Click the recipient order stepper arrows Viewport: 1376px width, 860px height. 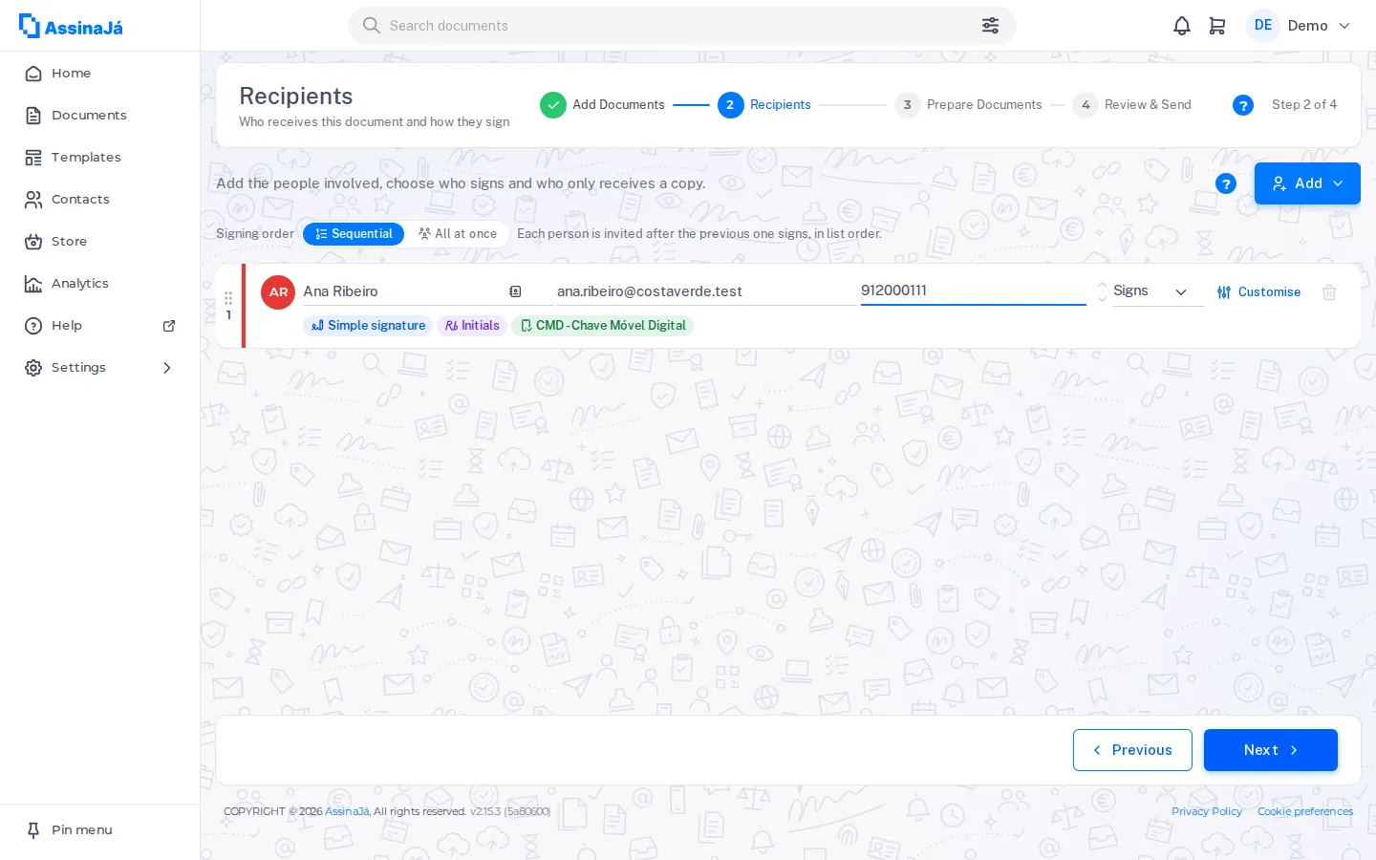click(1102, 291)
